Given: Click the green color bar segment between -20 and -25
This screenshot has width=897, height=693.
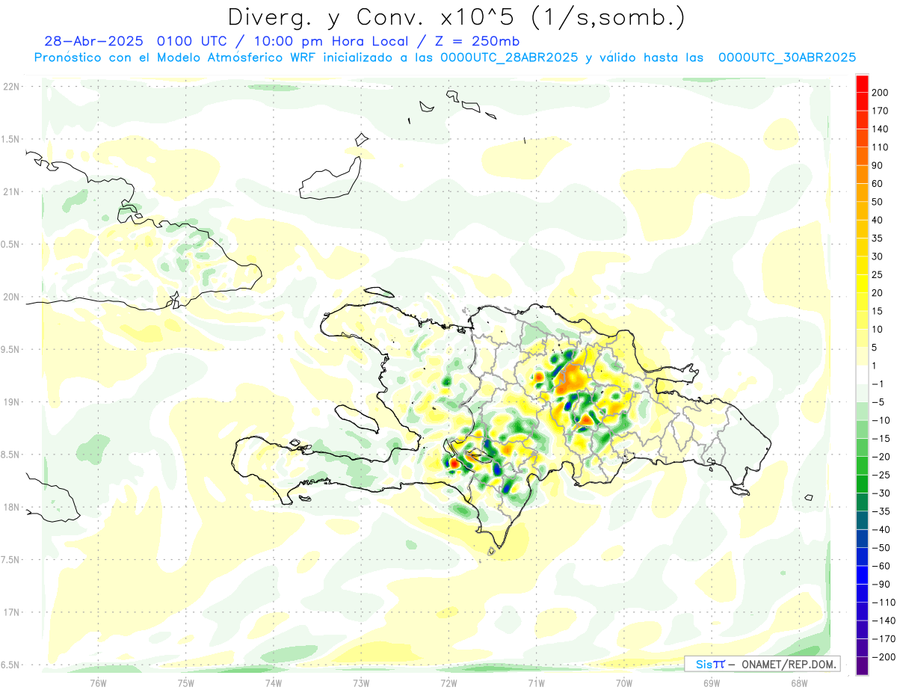Looking at the screenshot, I should [863, 466].
